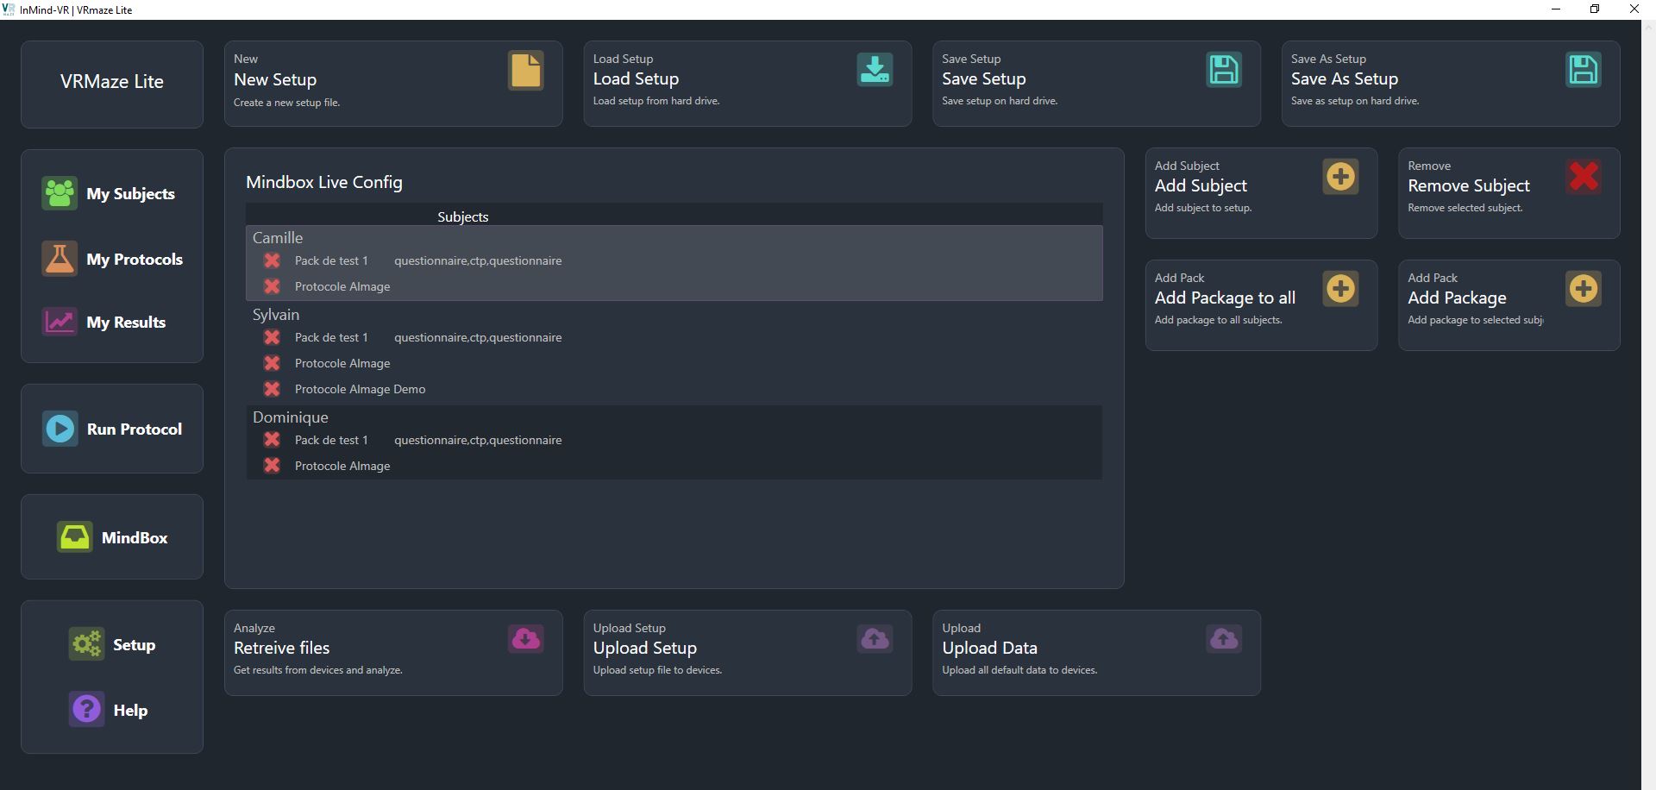Click the MindBox tray icon

point(75,537)
